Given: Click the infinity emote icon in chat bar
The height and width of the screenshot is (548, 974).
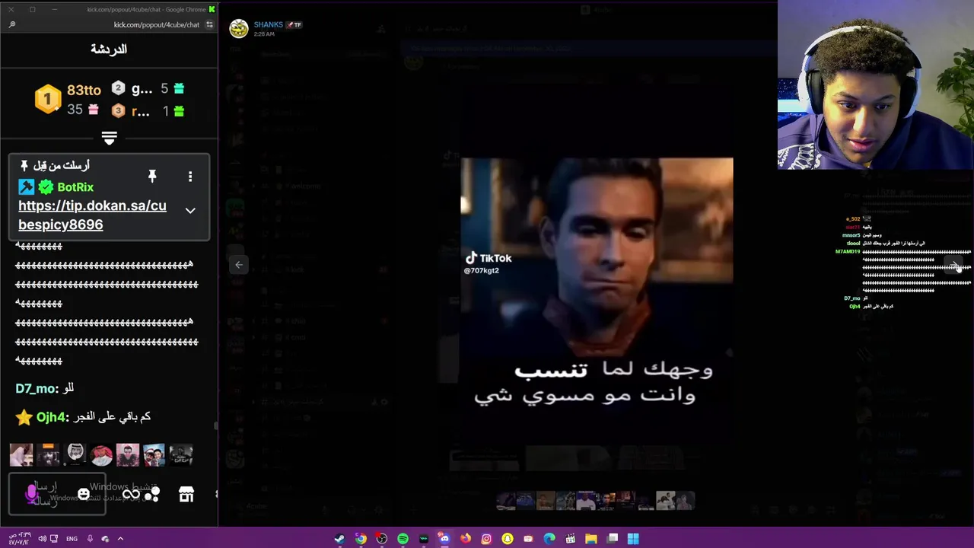Looking at the screenshot, I should (131, 495).
